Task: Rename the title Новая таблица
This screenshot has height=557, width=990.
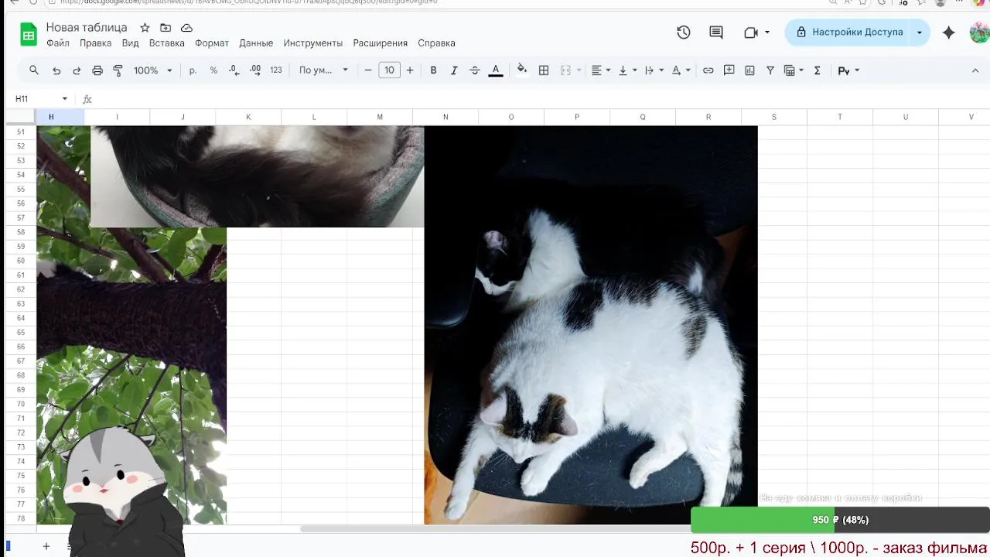Action: pyautogui.click(x=87, y=27)
